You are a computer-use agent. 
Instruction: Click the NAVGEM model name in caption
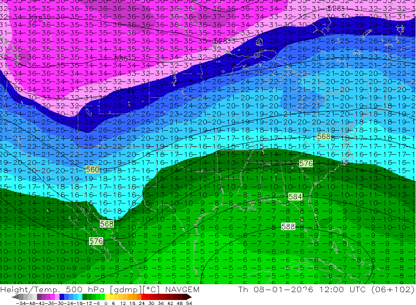[x=182, y=290]
